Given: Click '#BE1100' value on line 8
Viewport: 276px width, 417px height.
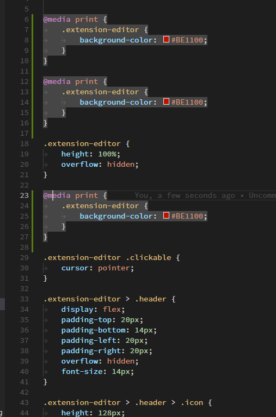Looking at the screenshot, I should click(x=187, y=40).
